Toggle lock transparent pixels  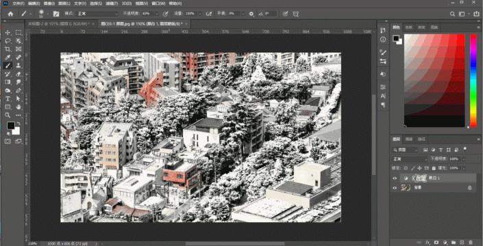click(x=406, y=168)
